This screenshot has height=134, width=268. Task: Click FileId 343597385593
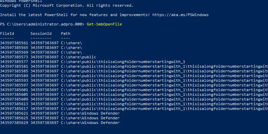click(14, 80)
